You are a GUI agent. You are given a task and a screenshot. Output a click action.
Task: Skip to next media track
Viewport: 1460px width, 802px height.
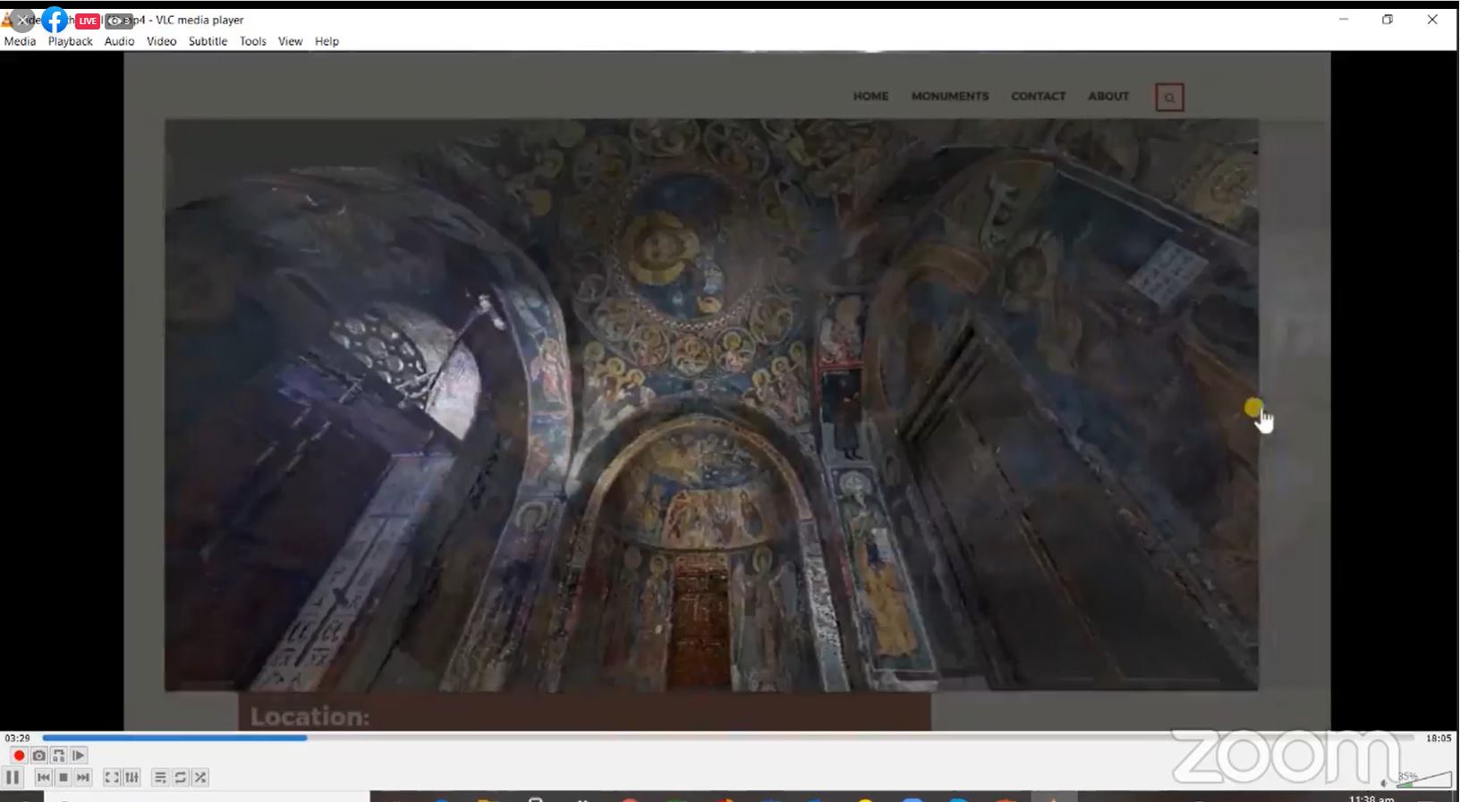(83, 778)
